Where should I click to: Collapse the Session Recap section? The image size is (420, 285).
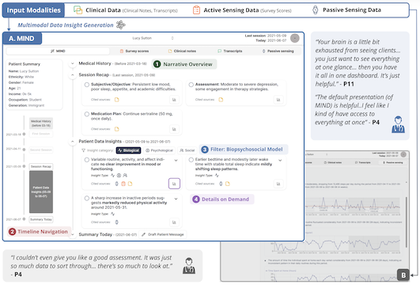click(72, 75)
